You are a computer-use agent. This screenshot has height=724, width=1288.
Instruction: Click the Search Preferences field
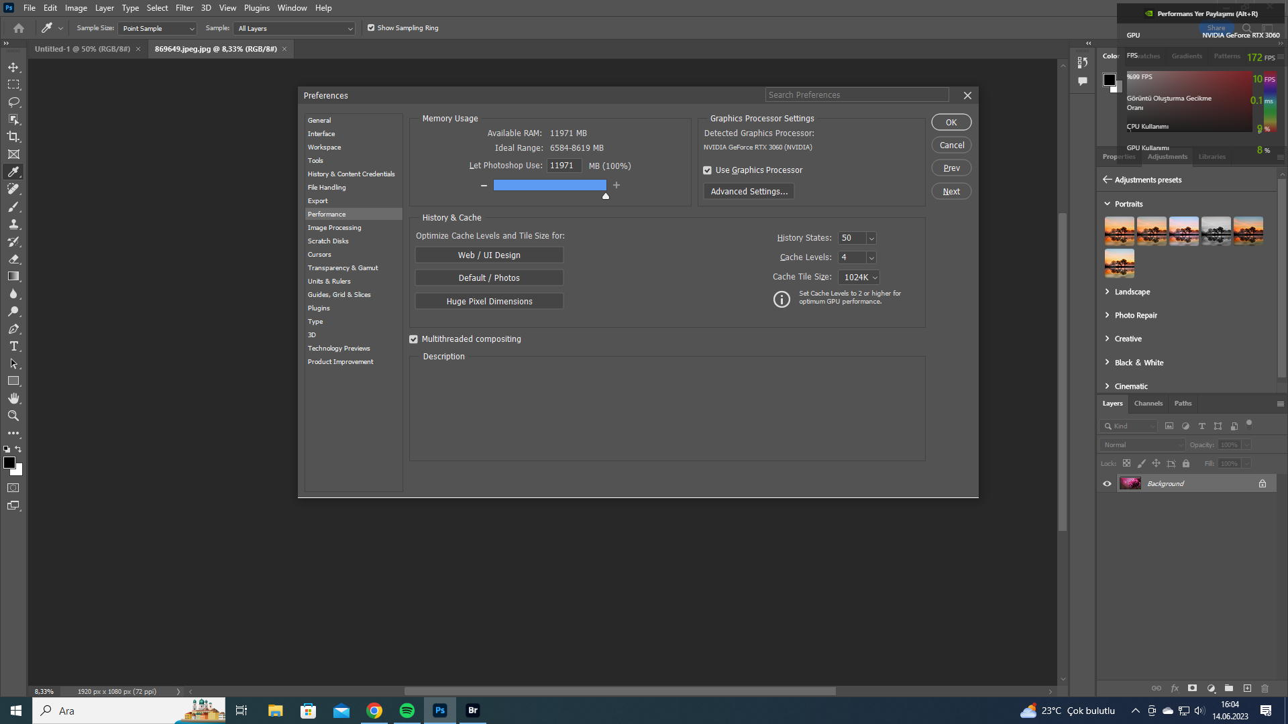857,95
